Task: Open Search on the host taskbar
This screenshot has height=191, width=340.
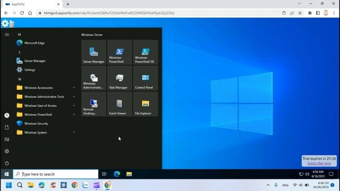Action: point(20,185)
